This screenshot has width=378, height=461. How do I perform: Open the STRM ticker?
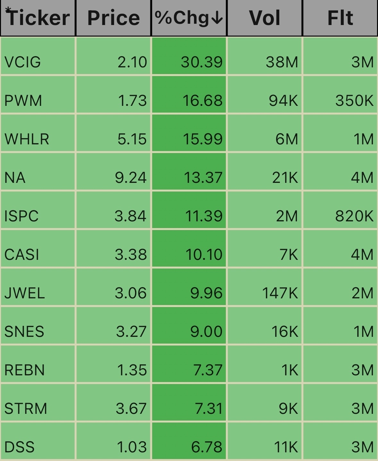[26, 409]
